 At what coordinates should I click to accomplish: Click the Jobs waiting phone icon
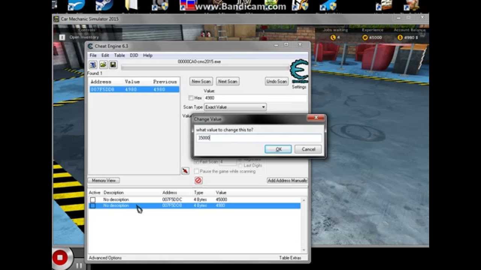click(x=333, y=37)
